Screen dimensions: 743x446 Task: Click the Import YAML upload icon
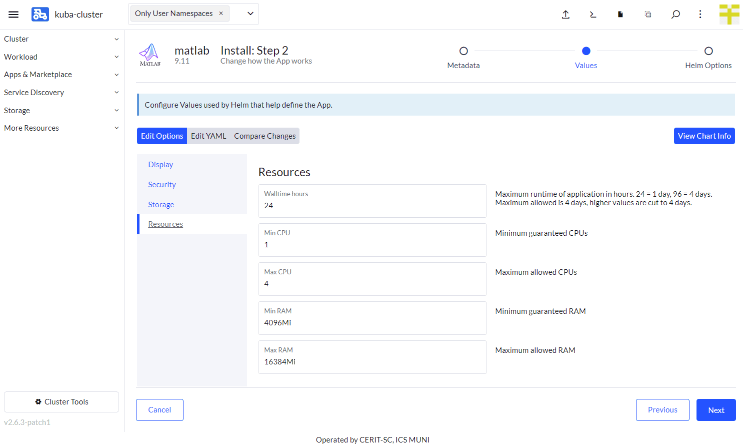565,14
